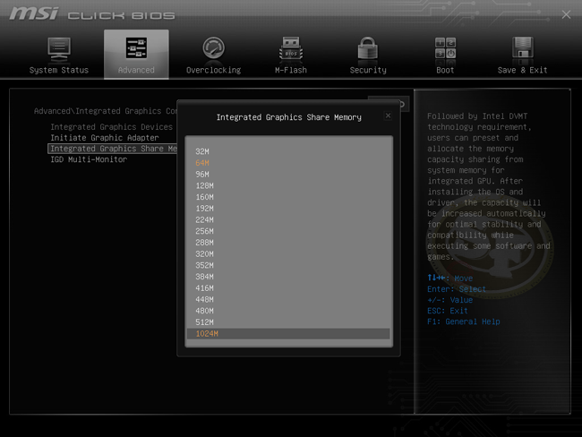Open the M-Flash BIOS chip icon
This screenshot has height=437, width=582.
(291, 48)
